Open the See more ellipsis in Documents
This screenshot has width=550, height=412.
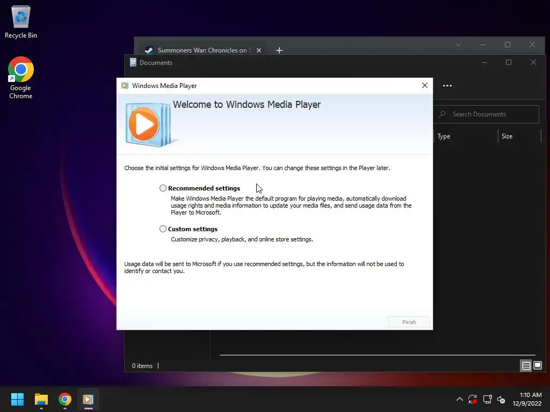447,85
